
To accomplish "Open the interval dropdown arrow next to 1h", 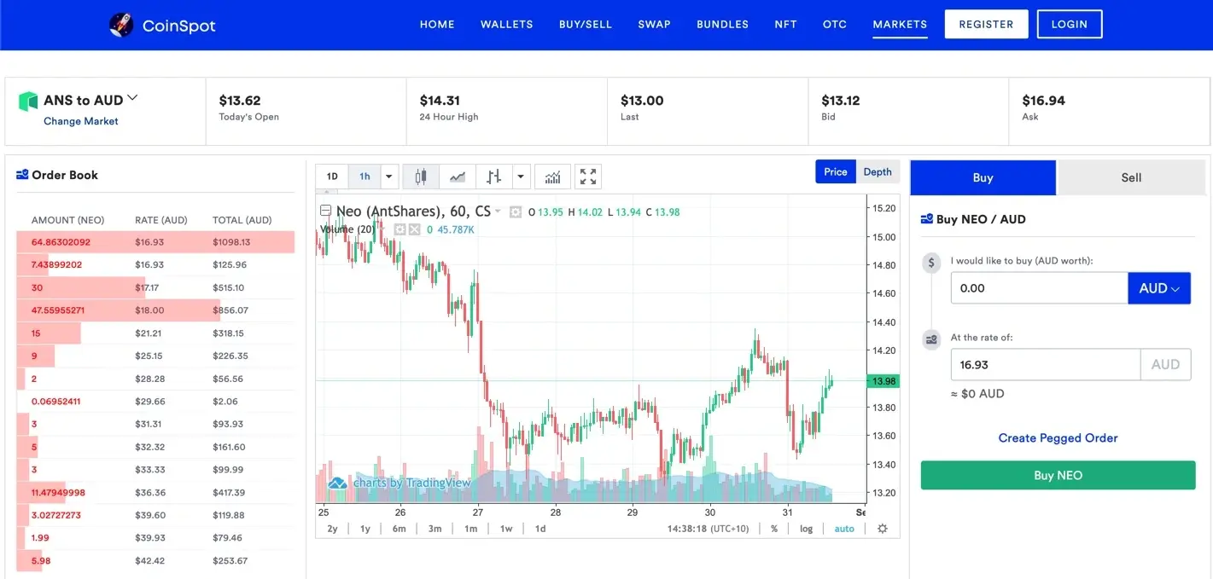I will [389, 177].
